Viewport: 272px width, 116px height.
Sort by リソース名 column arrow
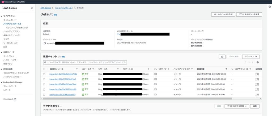118,69
